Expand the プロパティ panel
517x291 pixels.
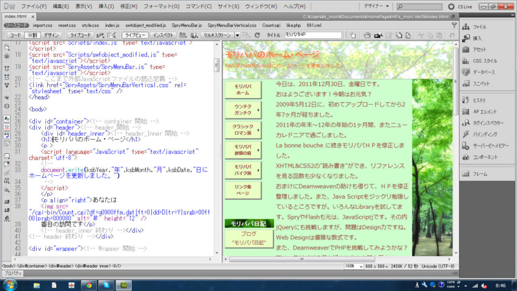click(13, 273)
